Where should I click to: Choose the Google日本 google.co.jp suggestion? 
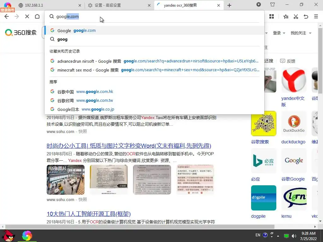click(154, 109)
